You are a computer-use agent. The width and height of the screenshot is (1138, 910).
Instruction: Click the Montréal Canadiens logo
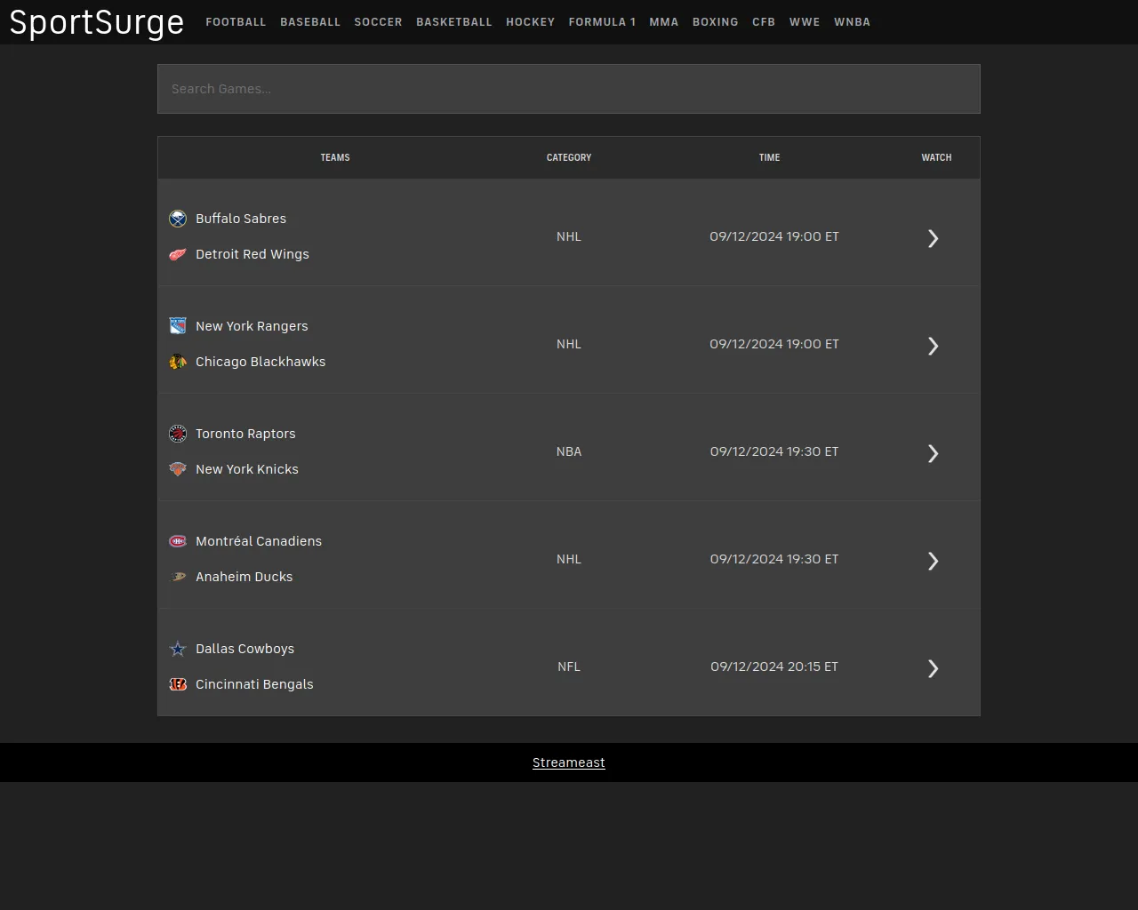pyautogui.click(x=178, y=541)
